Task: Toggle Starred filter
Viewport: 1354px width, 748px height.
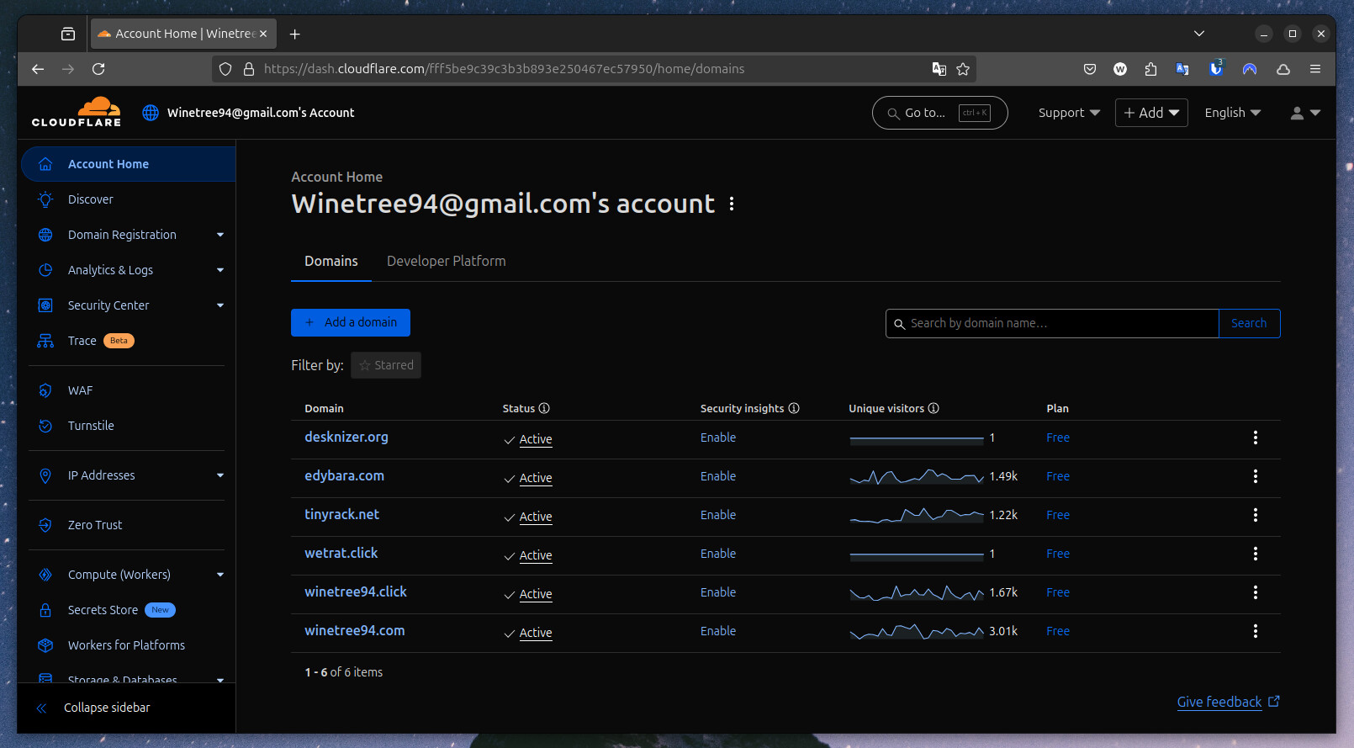Action: (386, 365)
